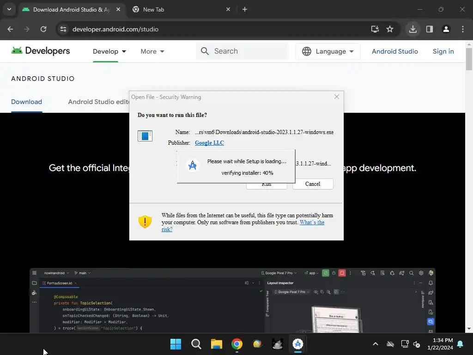473x355 pixels.
Task: Click the muted volume tray icon
Action: coord(417,344)
